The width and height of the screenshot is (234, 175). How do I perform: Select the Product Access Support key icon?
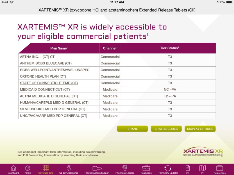(97, 169)
